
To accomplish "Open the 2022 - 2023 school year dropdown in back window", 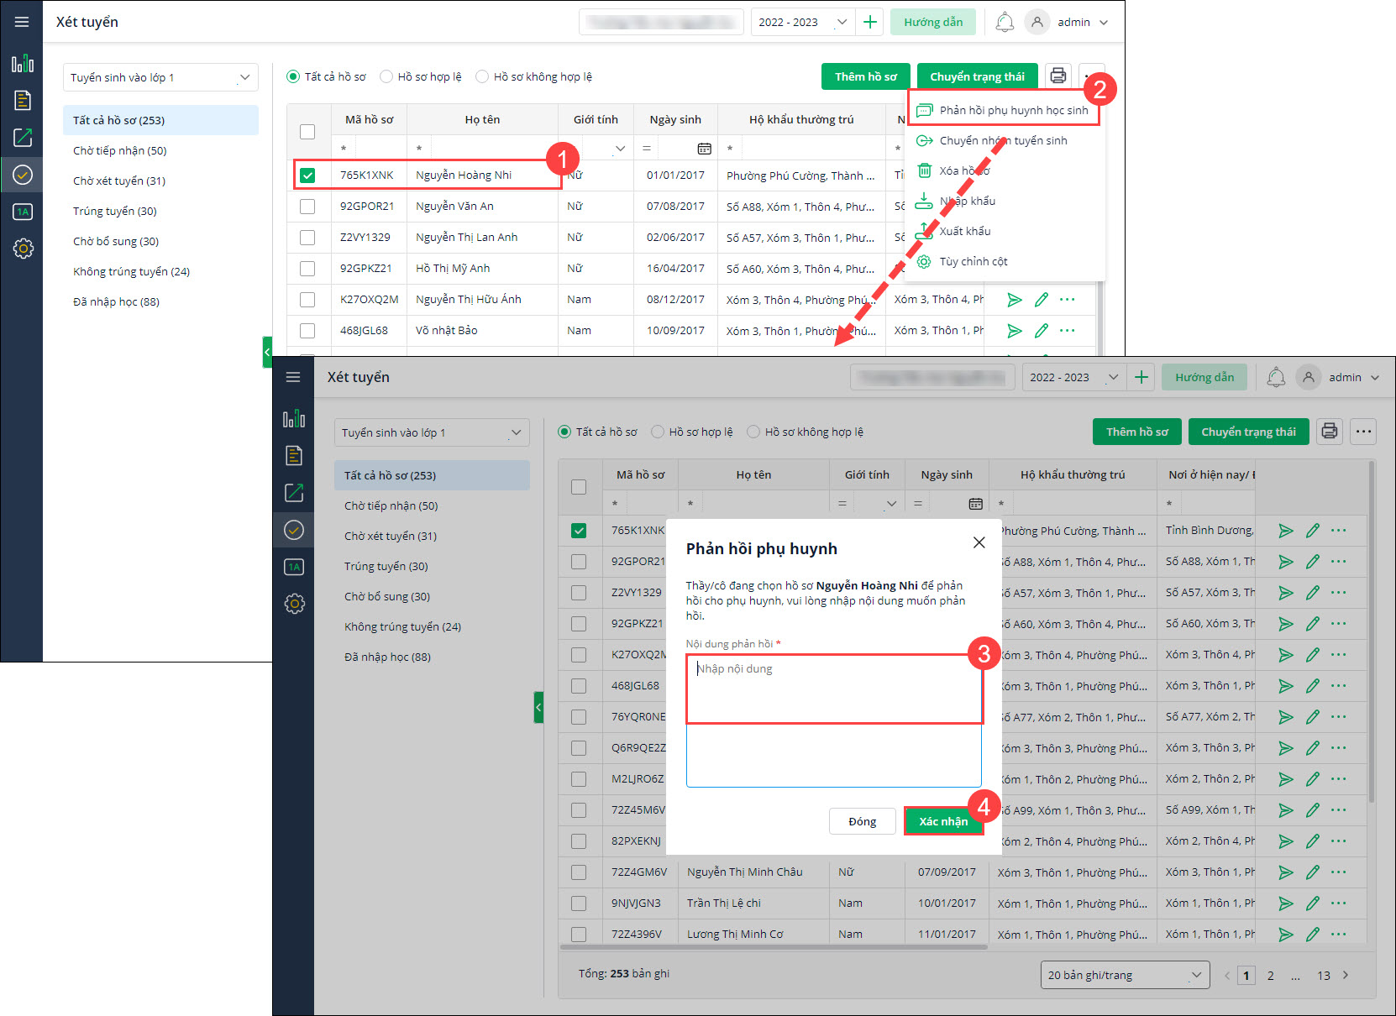I will [x=803, y=22].
